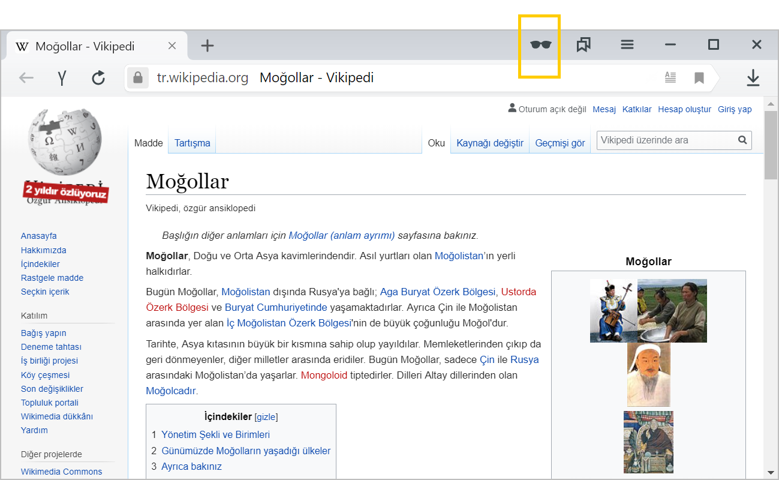Screen dimensions: 779x480
Task: Open the Buryat Cumhuriyetinde link
Action: 276,307
